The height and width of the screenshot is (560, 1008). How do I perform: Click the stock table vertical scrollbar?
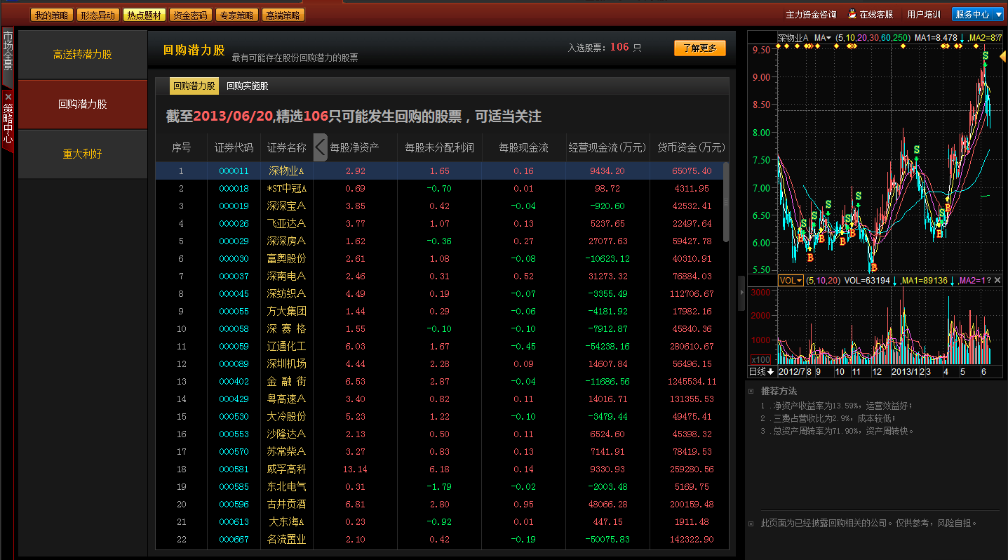point(726,202)
